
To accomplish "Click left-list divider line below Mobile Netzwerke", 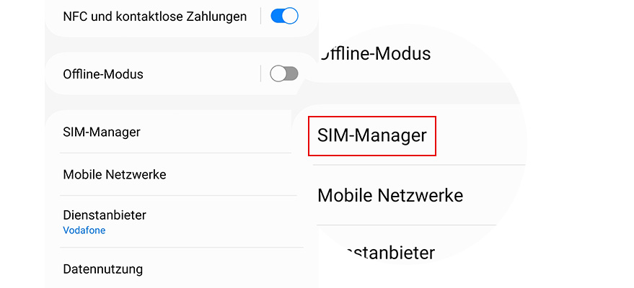I will 179,195.
